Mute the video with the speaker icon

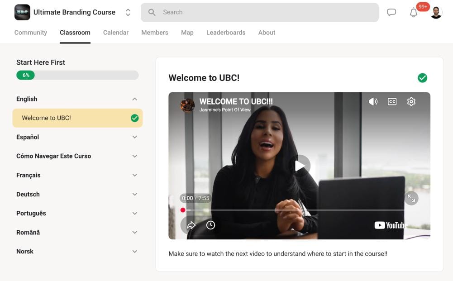click(373, 101)
